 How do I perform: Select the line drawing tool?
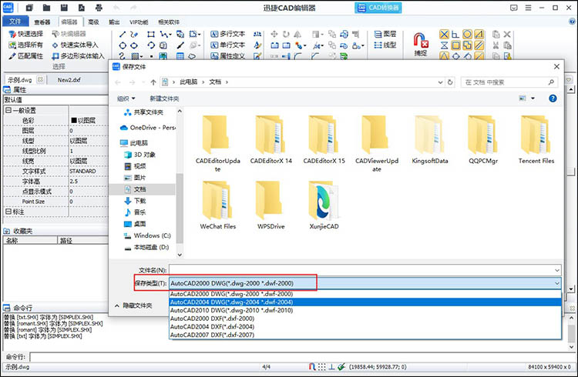pyautogui.click(x=123, y=35)
